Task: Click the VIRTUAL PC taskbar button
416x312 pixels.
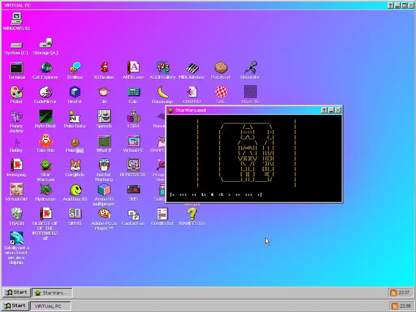Action: [x=50, y=306]
